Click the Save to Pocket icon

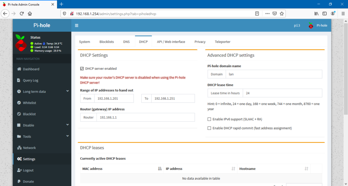[x=275, y=14]
